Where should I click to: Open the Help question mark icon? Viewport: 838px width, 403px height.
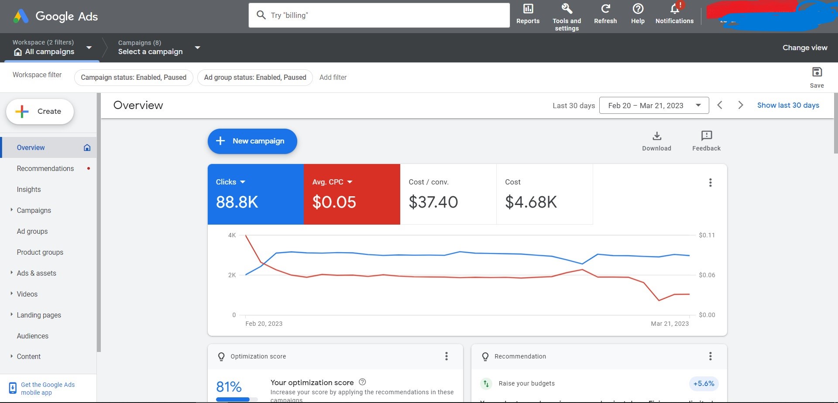638,10
